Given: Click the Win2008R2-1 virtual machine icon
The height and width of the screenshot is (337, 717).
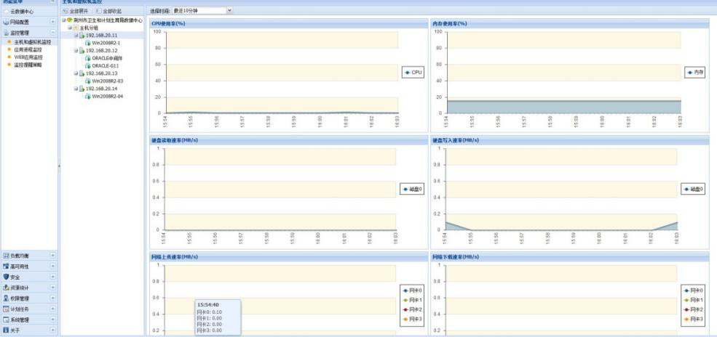Looking at the screenshot, I should click(x=88, y=43).
